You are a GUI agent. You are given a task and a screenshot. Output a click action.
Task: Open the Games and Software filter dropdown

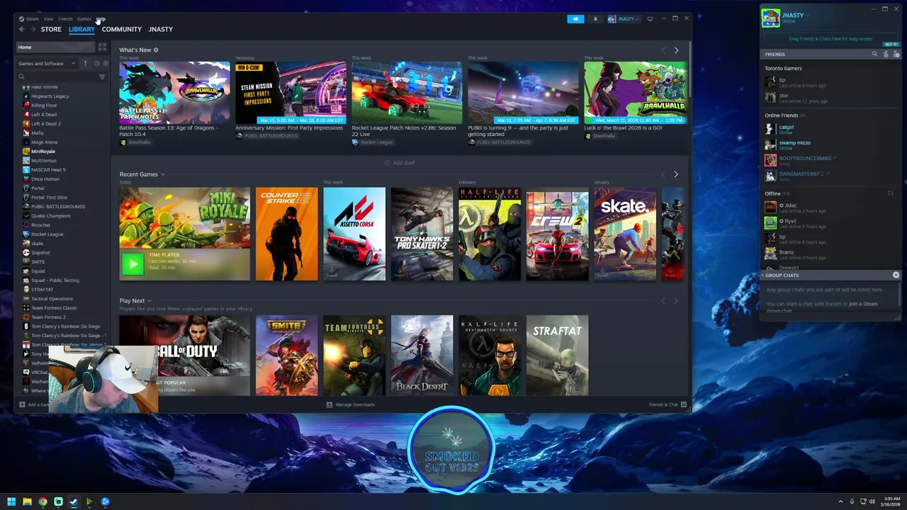47,63
